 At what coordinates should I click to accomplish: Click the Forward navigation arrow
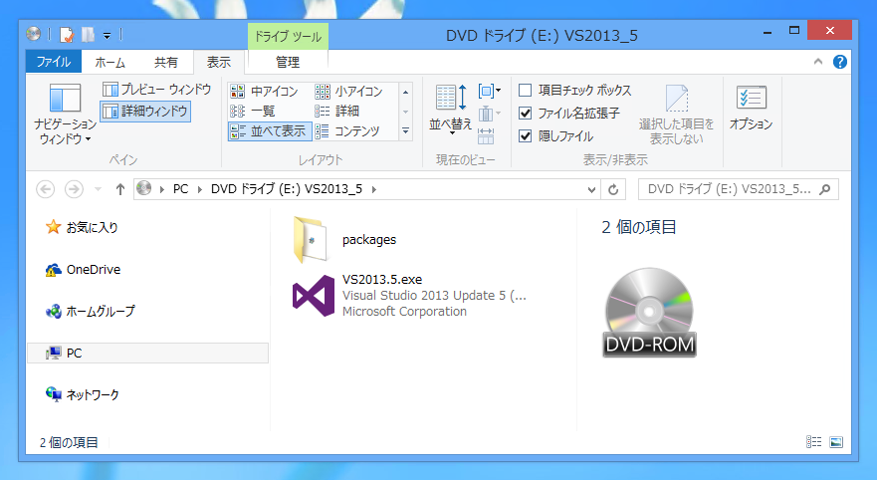point(74,189)
